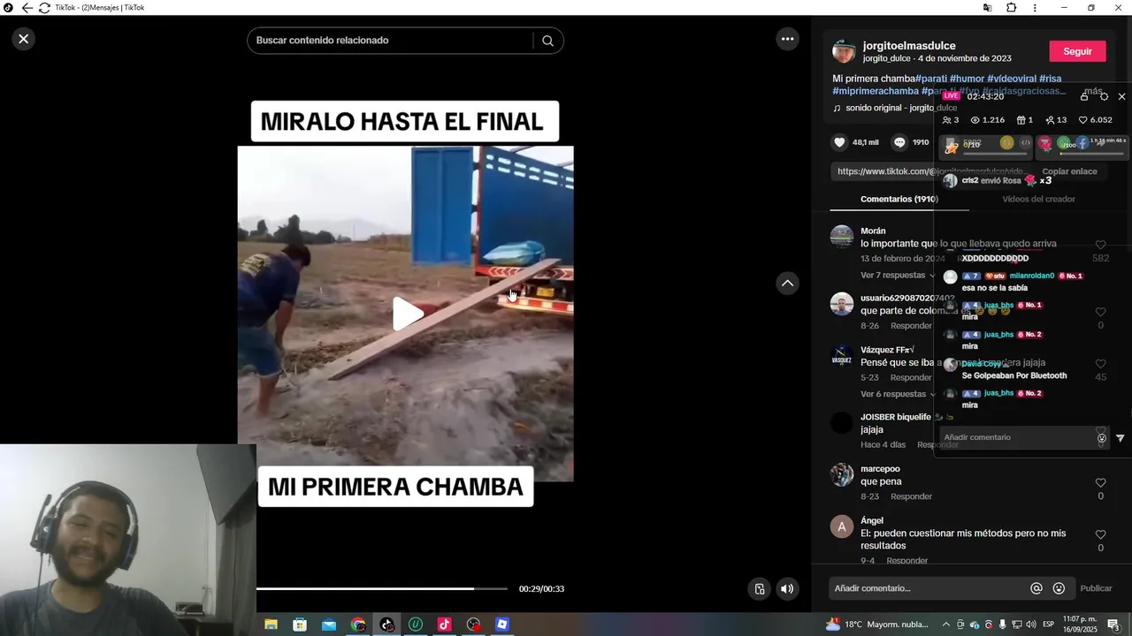Close the LIVE overlay panel with X
This screenshot has width=1132, height=636.
(x=1121, y=96)
